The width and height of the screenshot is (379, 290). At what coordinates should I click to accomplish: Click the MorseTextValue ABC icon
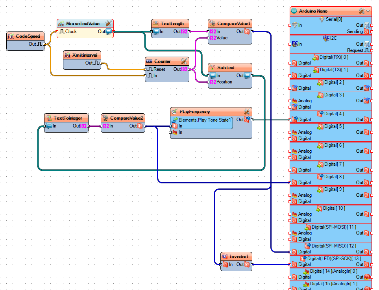(x=61, y=24)
